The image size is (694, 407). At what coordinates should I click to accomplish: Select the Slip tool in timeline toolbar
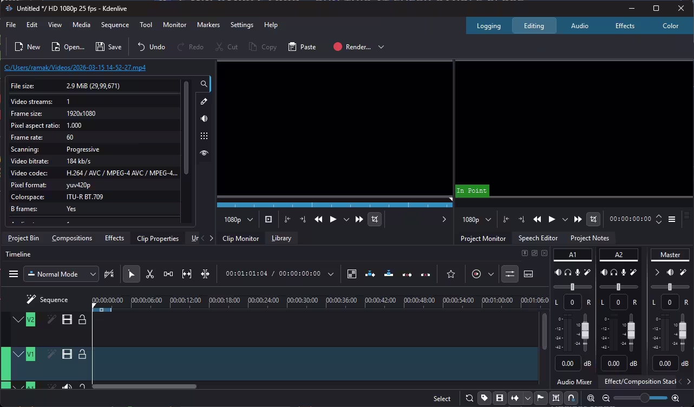pyautogui.click(x=187, y=274)
